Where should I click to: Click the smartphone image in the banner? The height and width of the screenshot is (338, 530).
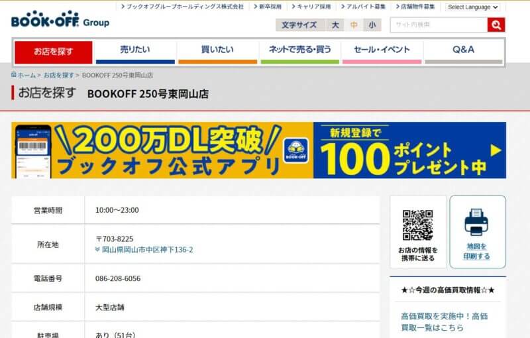click(x=32, y=151)
